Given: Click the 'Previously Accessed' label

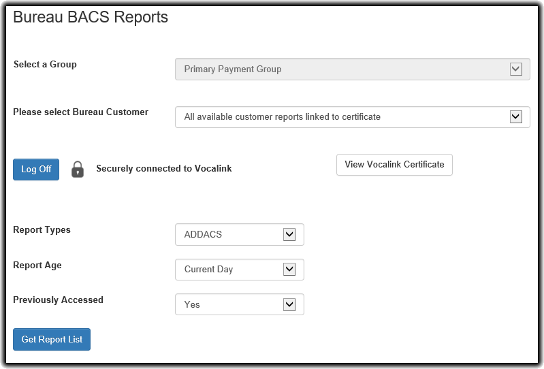Looking at the screenshot, I should (x=58, y=300).
